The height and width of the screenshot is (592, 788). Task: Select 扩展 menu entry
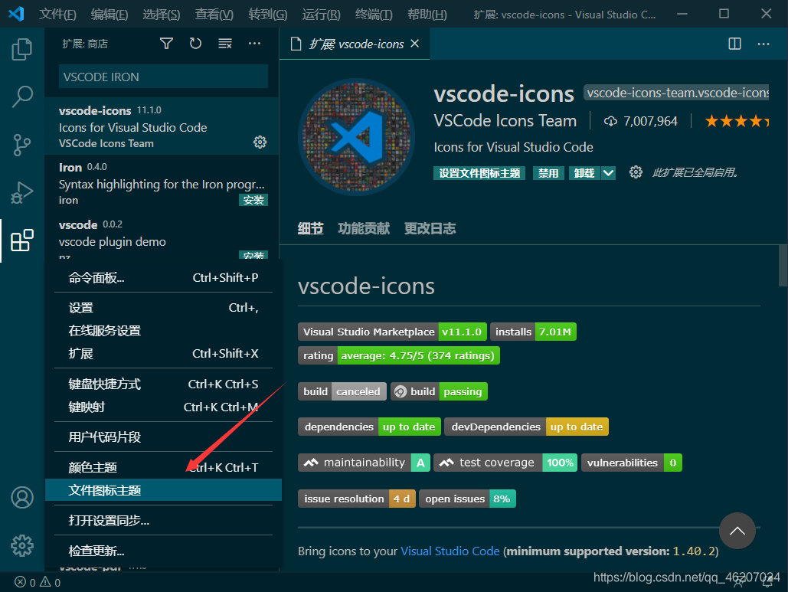163,354
